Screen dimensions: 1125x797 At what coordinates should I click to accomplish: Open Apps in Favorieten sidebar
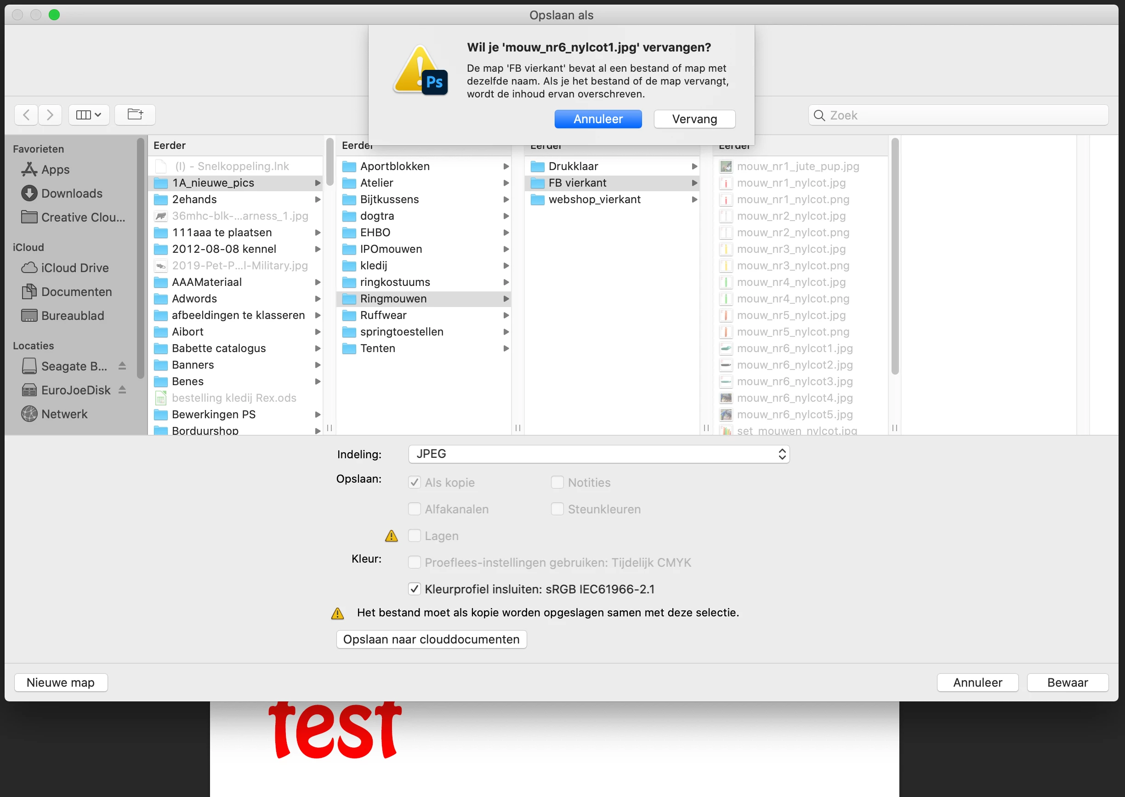point(55,170)
